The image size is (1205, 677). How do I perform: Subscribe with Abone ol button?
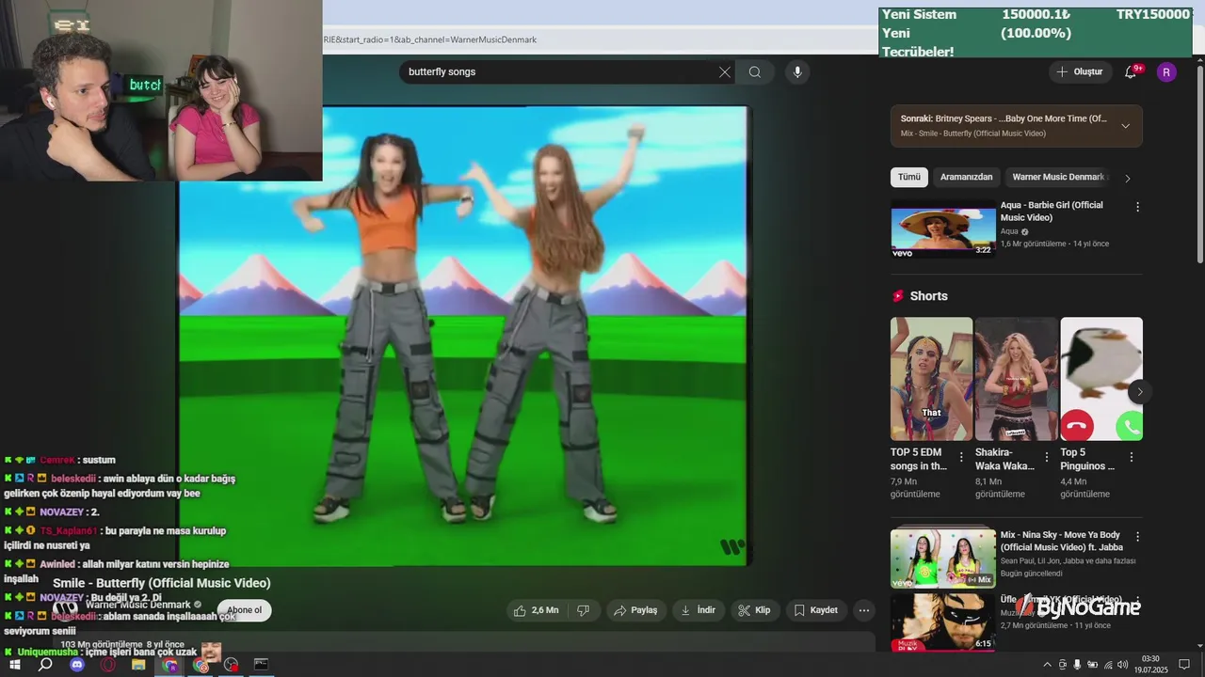point(244,610)
